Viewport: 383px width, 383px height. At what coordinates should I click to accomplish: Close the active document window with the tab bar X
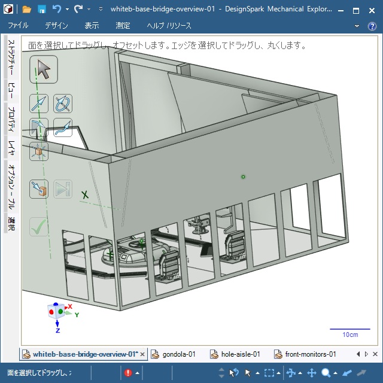(x=375, y=354)
